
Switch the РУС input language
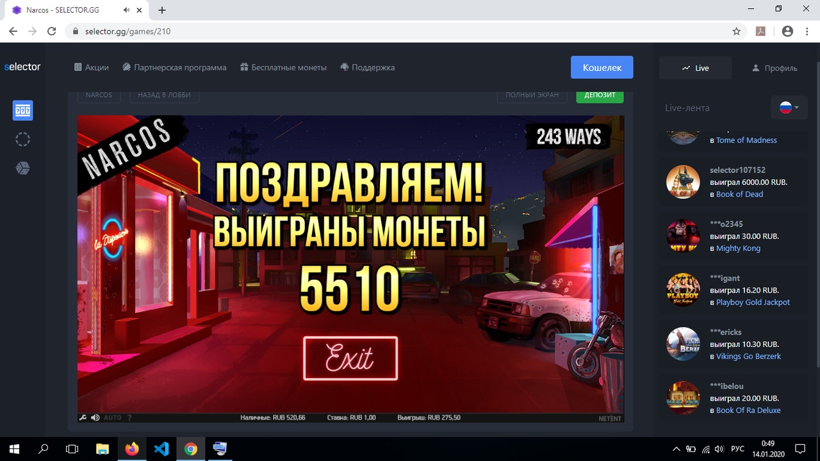(738, 449)
